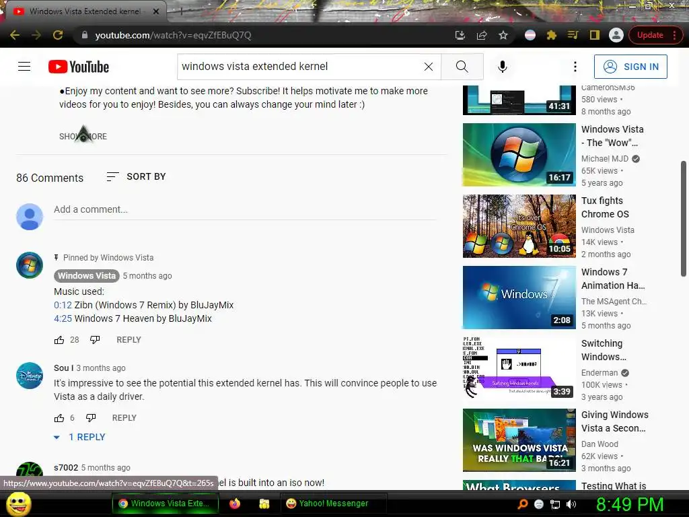Image resolution: width=689 pixels, height=517 pixels.
Task: Close the YouTube browser tab
Action: (x=156, y=11)
